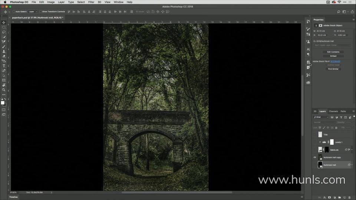This screenshot has height=200, width=356.
Task: Expand black cat layer effects arrow
Action: tap(352, 150)
